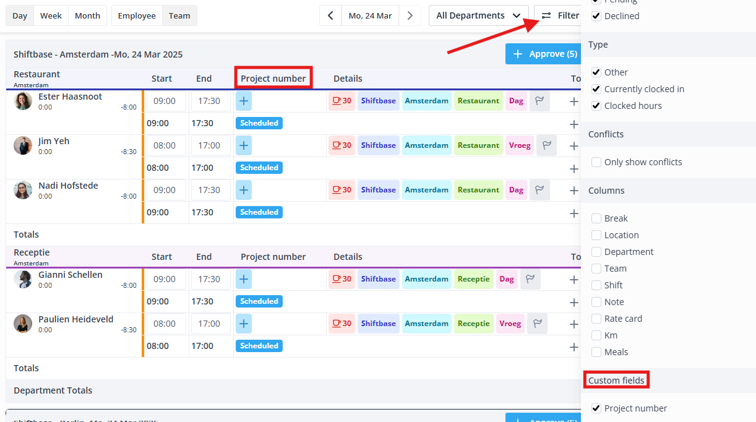The height and width of the screenshot is (422, 756).
Task: Navigate to the previous day with the left arrow
Action: pyautogui.click(x=330, y=15)
